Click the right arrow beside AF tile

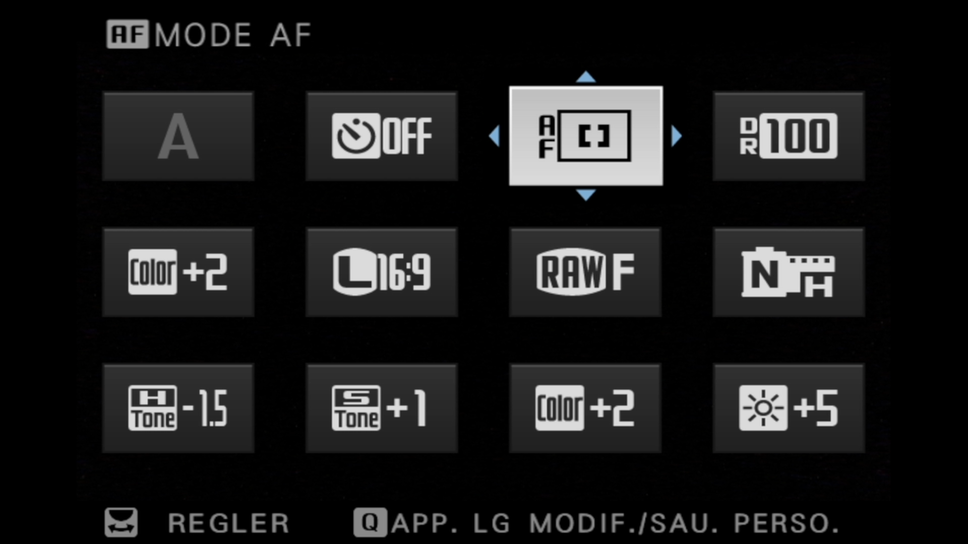click(677, 136)
